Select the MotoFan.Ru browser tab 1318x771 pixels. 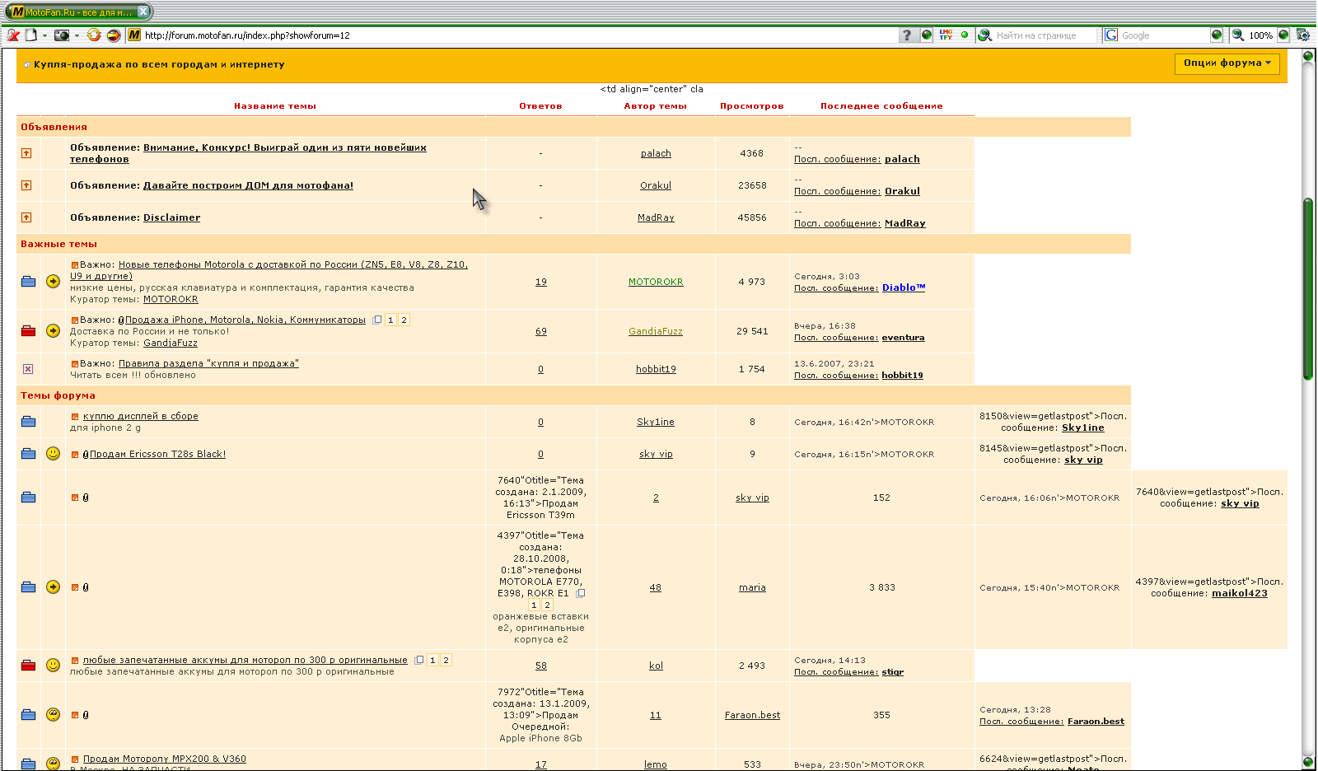[x=78, y=12]
